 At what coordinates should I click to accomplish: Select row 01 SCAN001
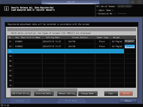tap(66, 41)
